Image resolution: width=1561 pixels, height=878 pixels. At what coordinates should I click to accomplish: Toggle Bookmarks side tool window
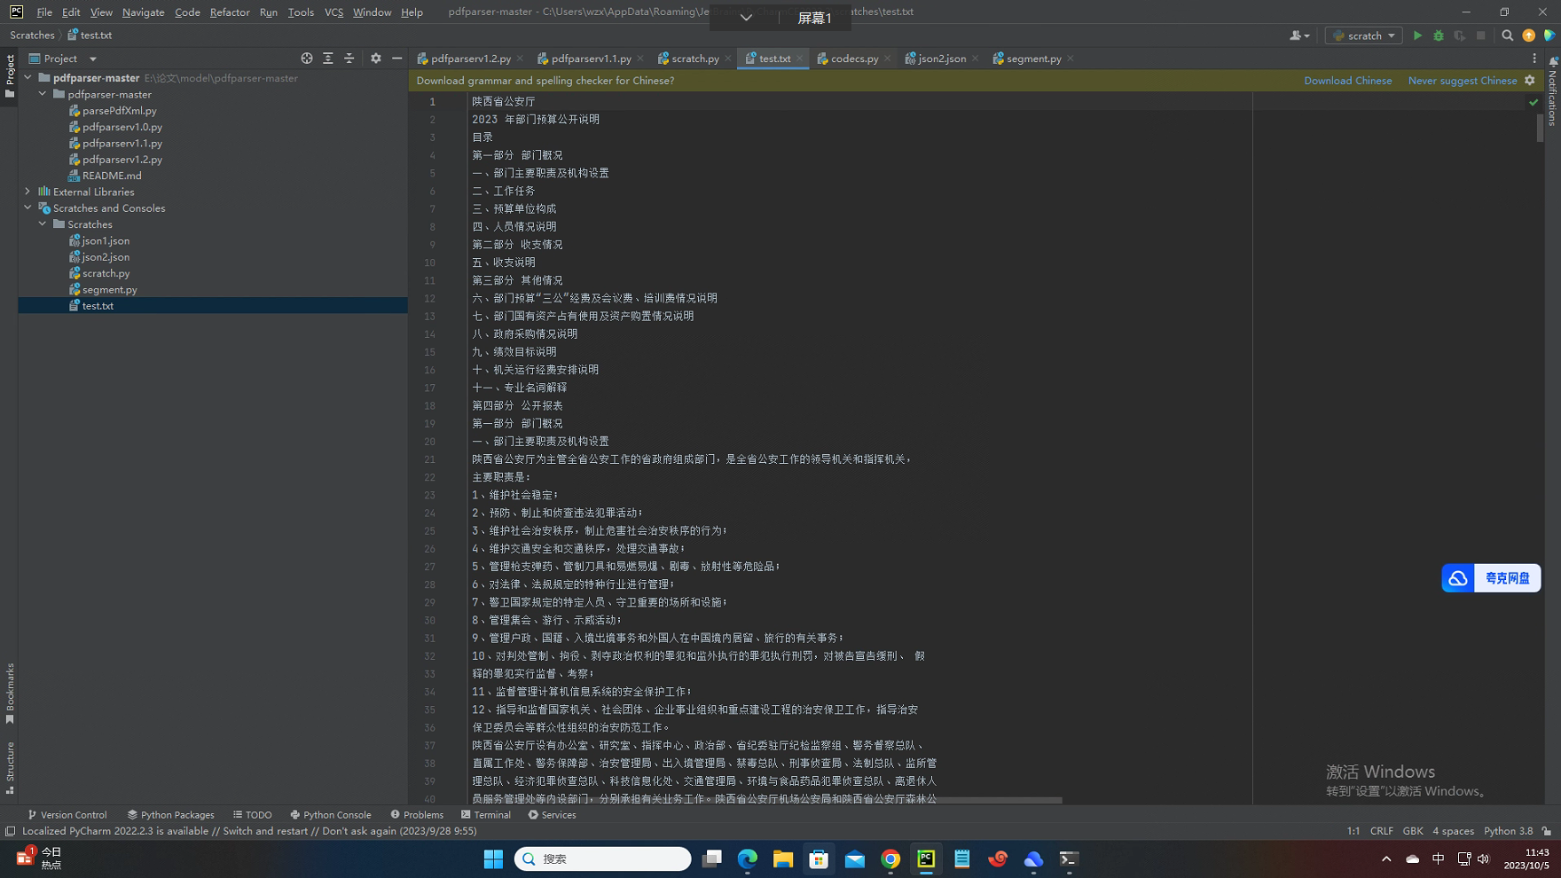pos(10,693)
